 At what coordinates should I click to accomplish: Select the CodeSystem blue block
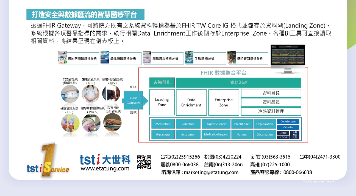[288, 121]
